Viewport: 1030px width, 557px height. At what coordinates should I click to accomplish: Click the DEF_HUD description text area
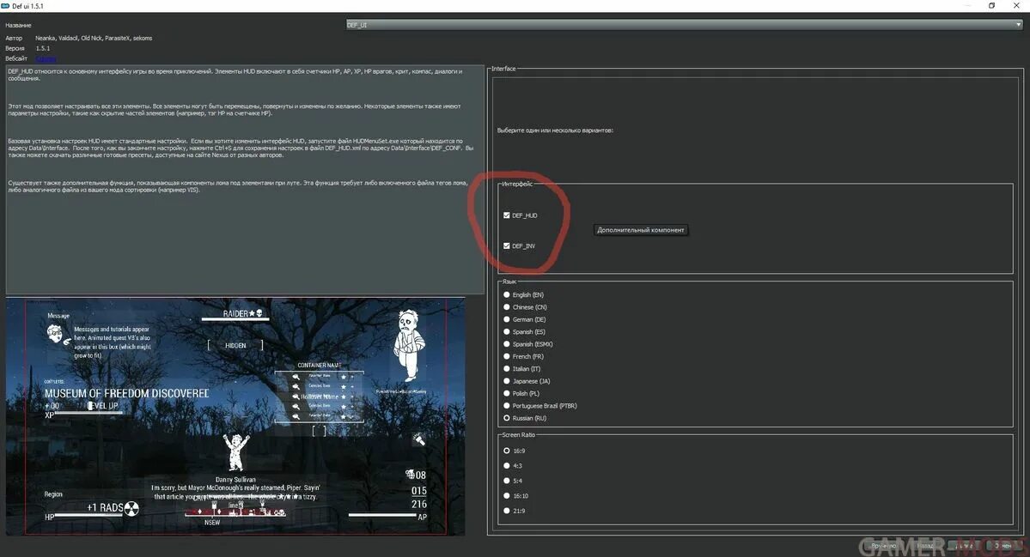click(245, 179)
